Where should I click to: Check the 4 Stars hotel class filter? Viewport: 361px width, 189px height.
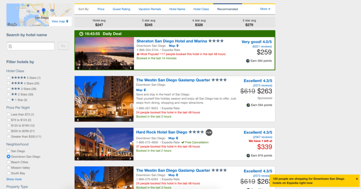(x=8, y=83)
